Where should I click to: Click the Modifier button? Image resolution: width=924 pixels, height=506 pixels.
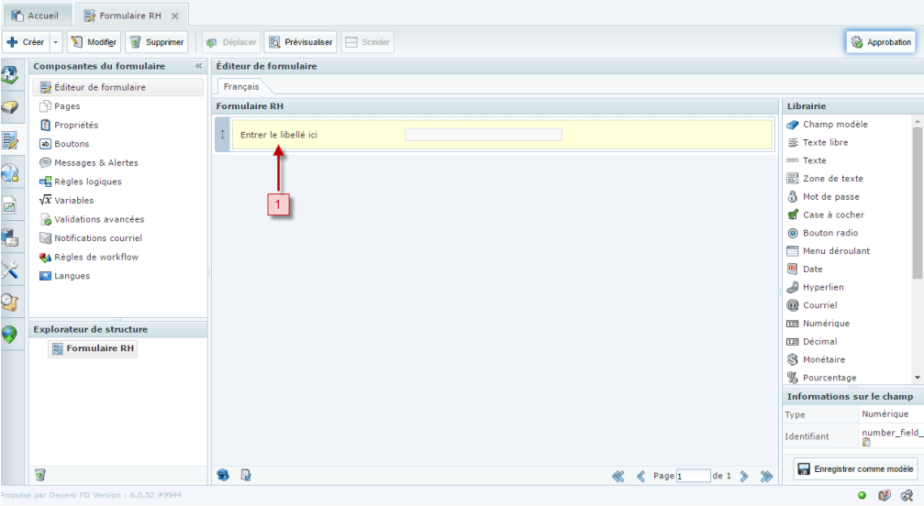(x=94, y=42)
